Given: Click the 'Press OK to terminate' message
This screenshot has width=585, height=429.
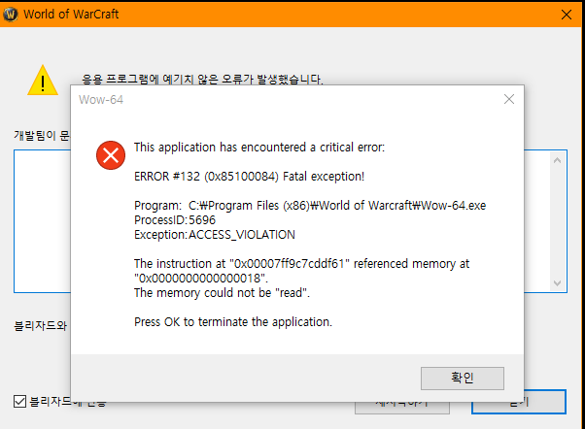Looking at the screenshot, I should click(232, 321).
